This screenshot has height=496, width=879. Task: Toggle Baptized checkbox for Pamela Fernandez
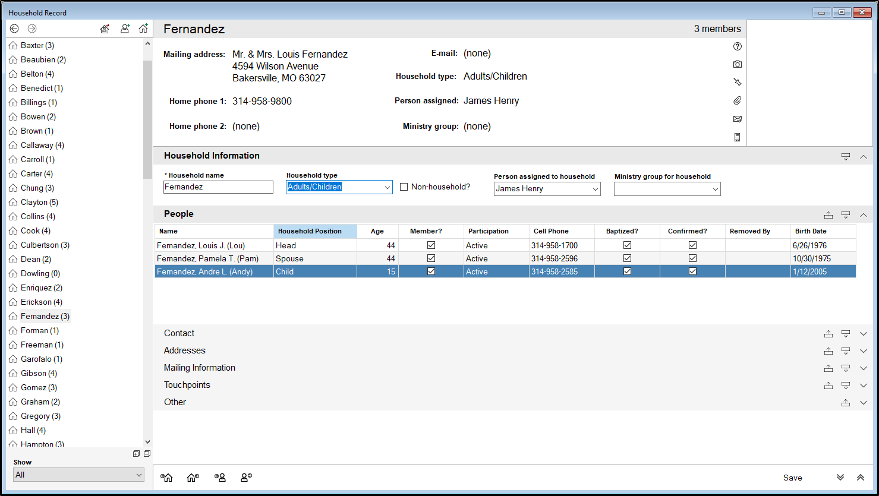(x=627, y=258)
